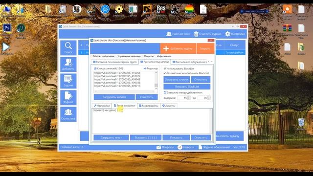Open Новости in the status bar

(x=186, y=147)
